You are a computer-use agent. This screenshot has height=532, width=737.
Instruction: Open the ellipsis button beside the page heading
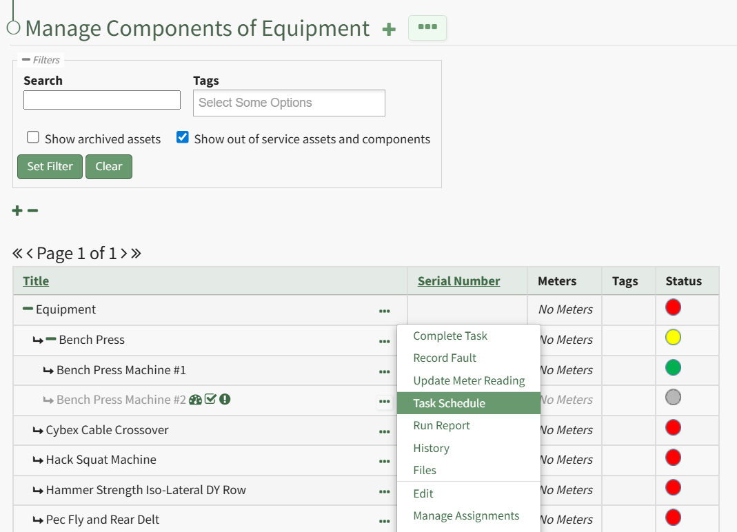(x=427, y=28)
